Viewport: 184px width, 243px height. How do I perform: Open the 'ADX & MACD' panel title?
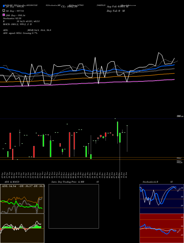12,182
